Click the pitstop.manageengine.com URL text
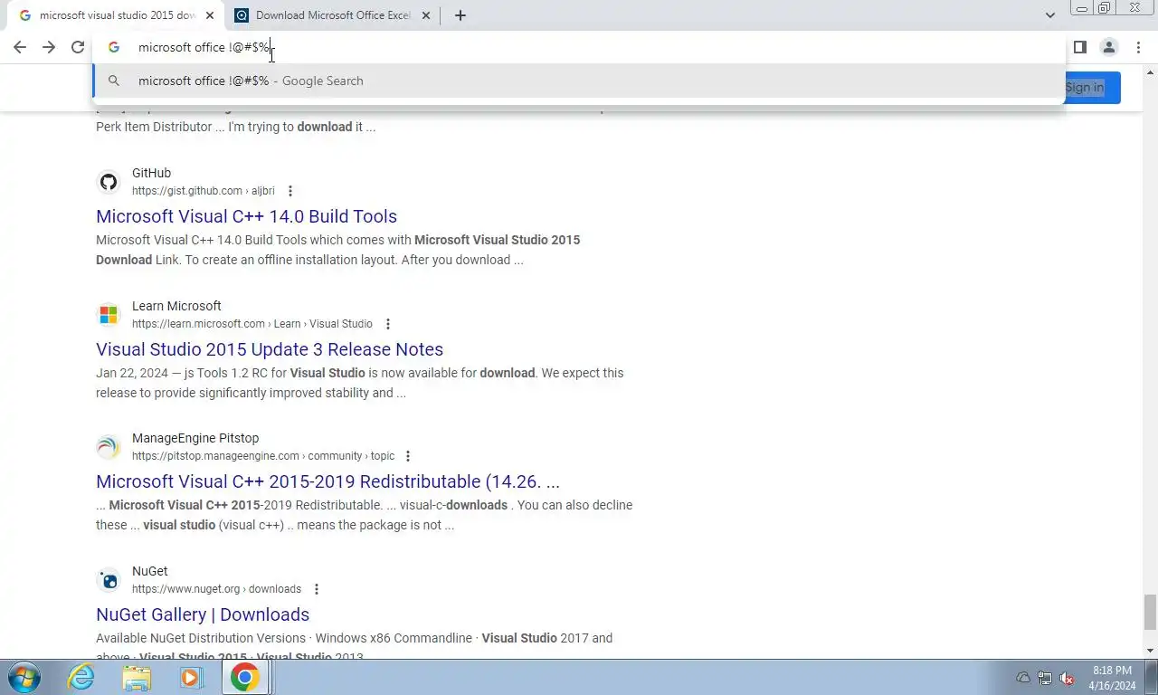Screen dimensions: 1158x695 [x=263, y=456]
